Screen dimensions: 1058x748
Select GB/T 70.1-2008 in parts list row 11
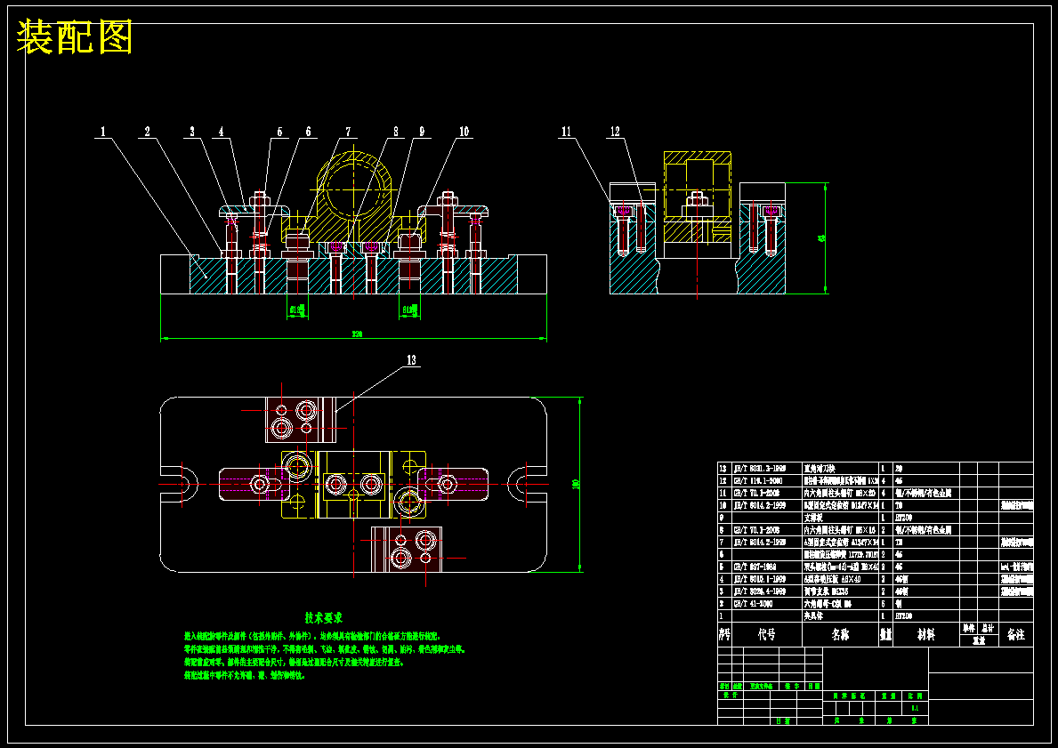[x=758, y=493]
